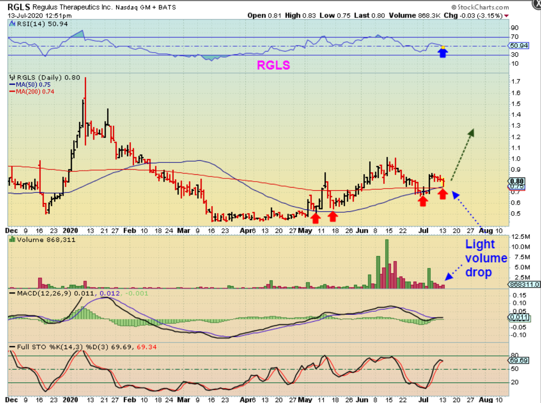Click the MACD(12,26,9) indicator label
This screenshot has width=541, height=403.
pyautogui.click(x=44, y=293)
